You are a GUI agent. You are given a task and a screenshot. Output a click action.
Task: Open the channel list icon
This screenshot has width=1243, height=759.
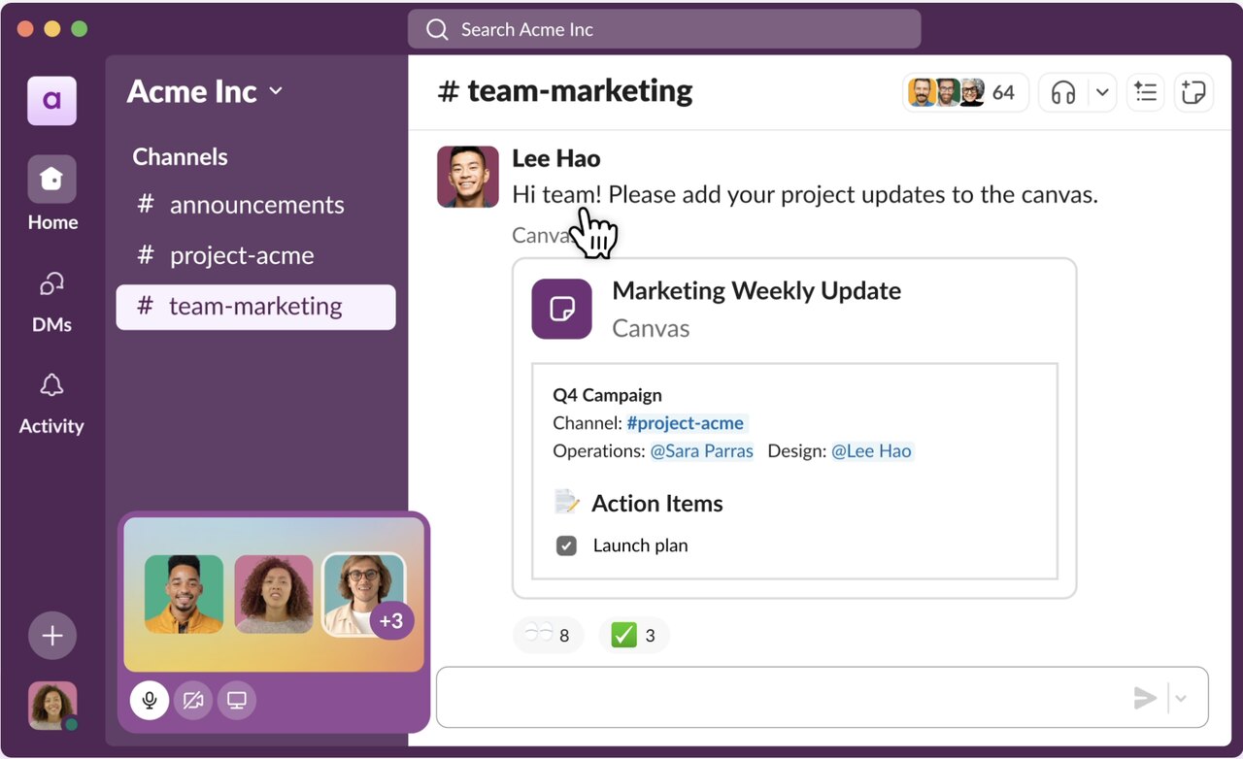point(1146,93)
